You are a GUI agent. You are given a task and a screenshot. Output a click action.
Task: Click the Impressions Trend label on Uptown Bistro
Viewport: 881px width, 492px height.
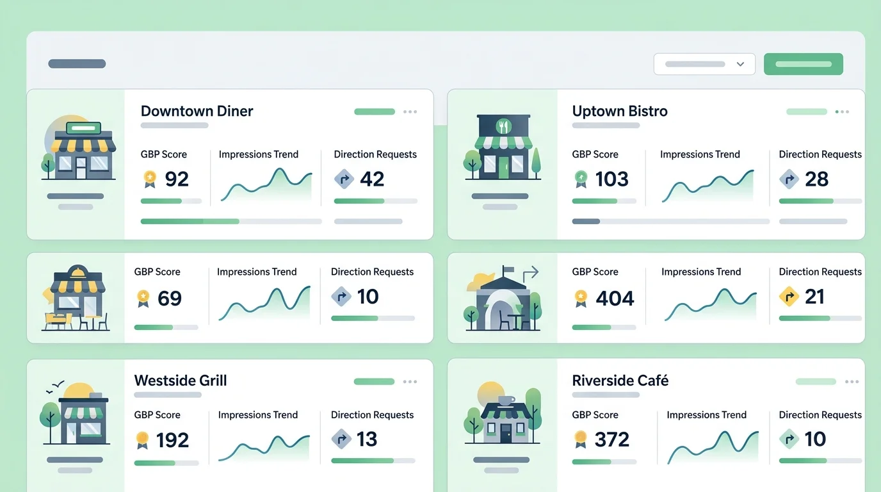[x=700, y=154]
